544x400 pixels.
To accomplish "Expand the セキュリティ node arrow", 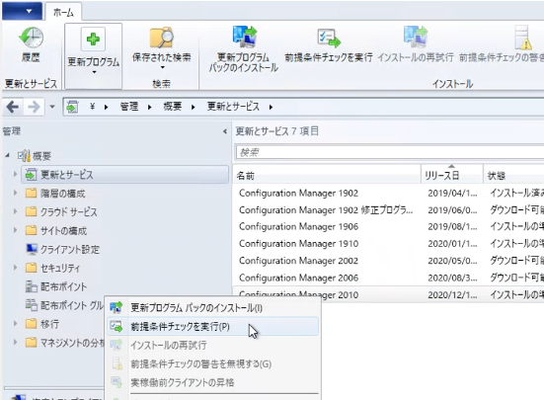I will (x=15, y=267).
